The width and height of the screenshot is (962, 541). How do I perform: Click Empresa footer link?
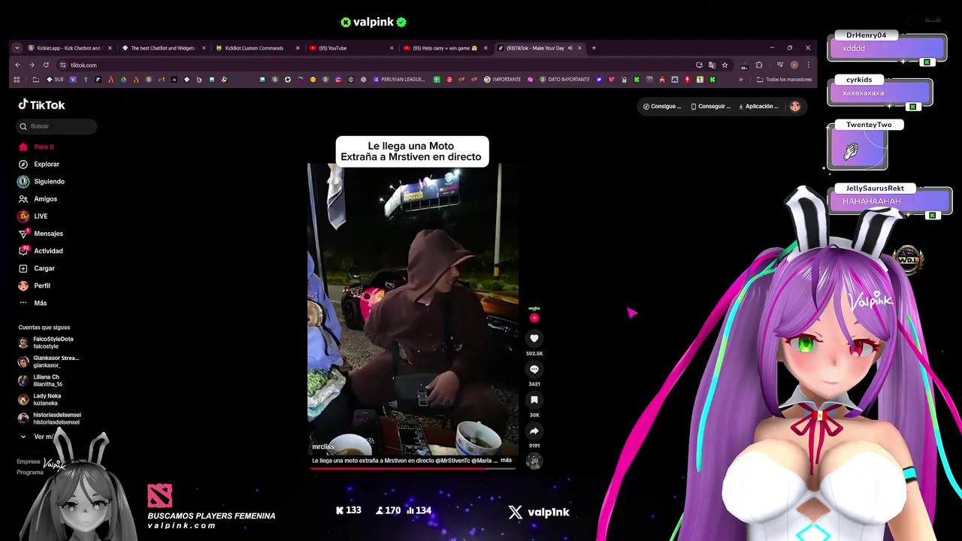pyautogui.click(x=29, y=461)
